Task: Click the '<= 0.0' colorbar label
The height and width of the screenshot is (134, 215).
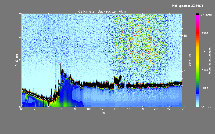Action: point(206,106)
